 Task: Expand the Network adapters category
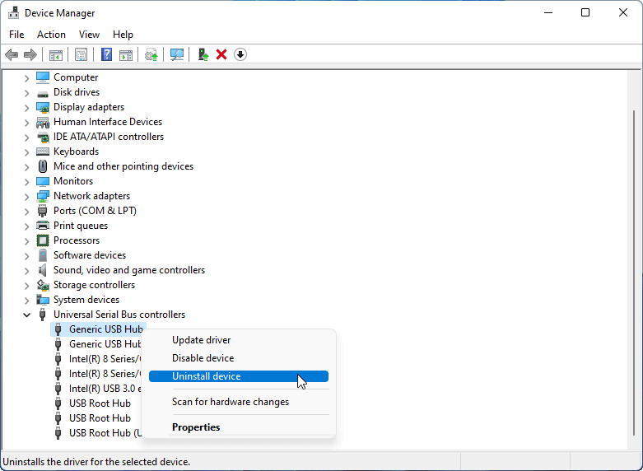[x=26, y=197]
